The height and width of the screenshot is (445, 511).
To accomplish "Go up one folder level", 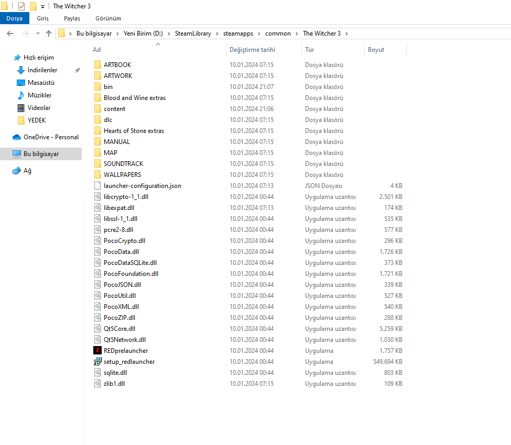I will tap(49, 34).
